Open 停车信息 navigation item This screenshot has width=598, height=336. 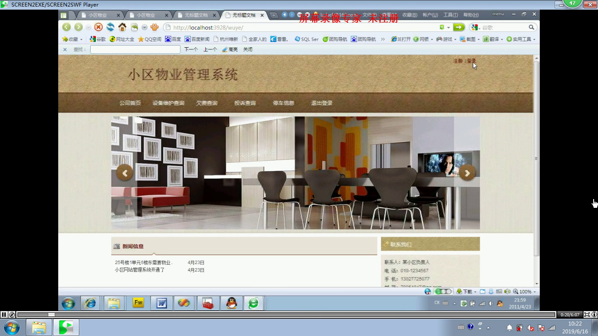pyautogui.click(x=283, y=103)
